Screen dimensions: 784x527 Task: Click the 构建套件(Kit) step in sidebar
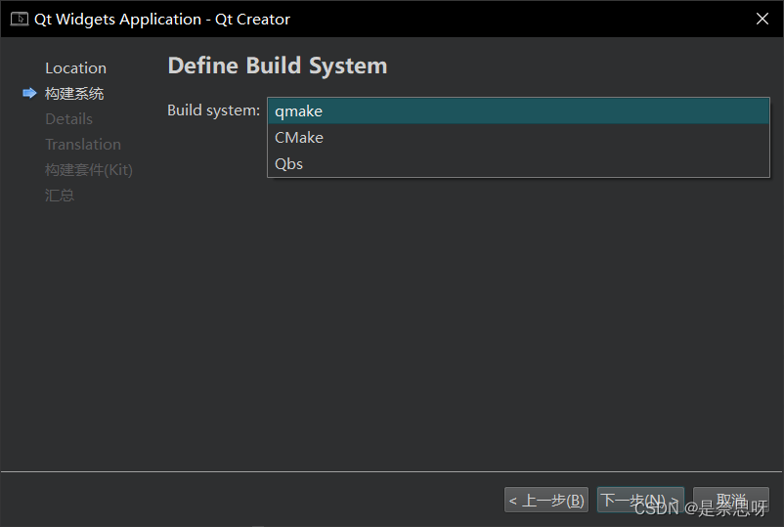pyautogui.click(x=89, y=170)
